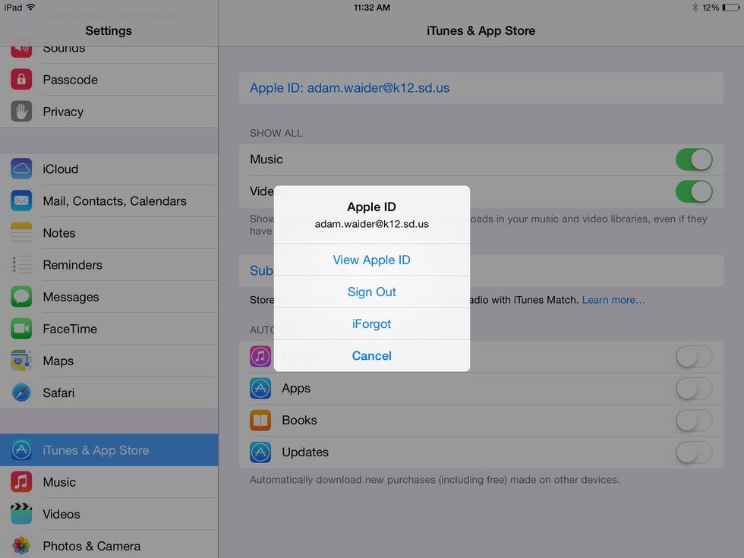Cancel the Apple ID dialog

pyautogui.click(x=371, y=356)
